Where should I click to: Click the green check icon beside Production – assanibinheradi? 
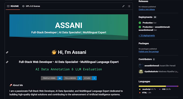pos(140,27)
